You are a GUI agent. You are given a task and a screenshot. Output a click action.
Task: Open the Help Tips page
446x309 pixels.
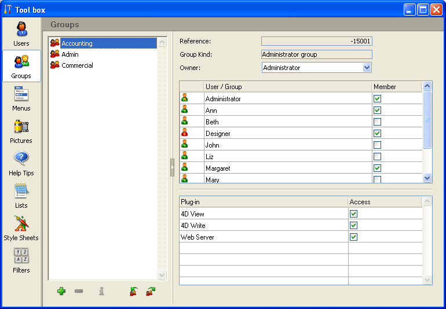click(21, 163)
